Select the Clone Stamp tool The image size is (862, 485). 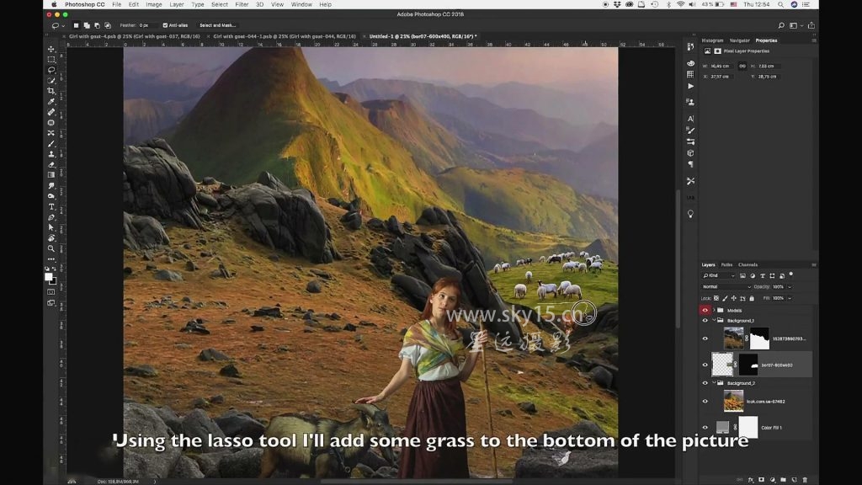(x=51, y=154)
